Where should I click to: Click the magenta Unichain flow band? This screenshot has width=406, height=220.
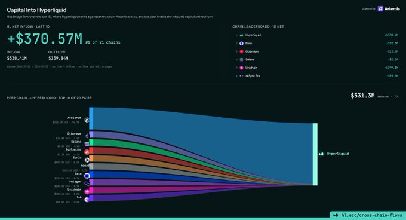point(130,189)
